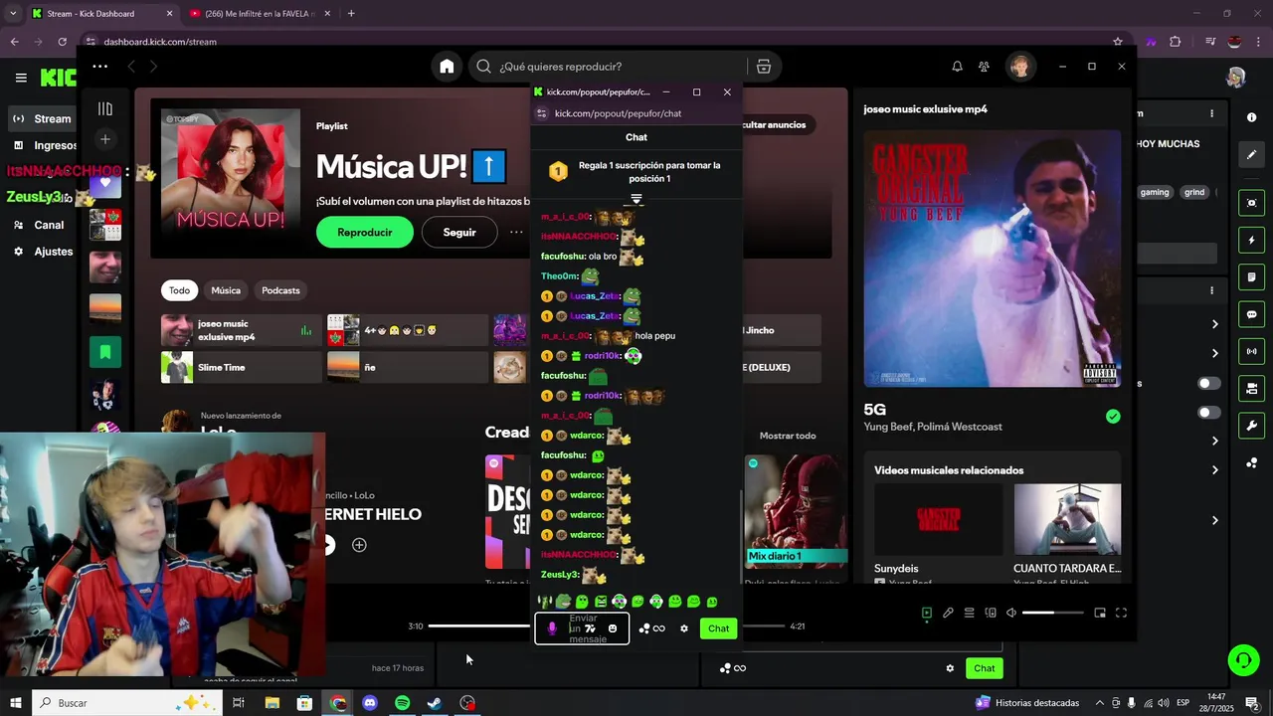1273x716 pixels.
Task: Expand the topmost chevron row in the Kick settings panel
Action: pyautogui.click(x=1214, y=324)
